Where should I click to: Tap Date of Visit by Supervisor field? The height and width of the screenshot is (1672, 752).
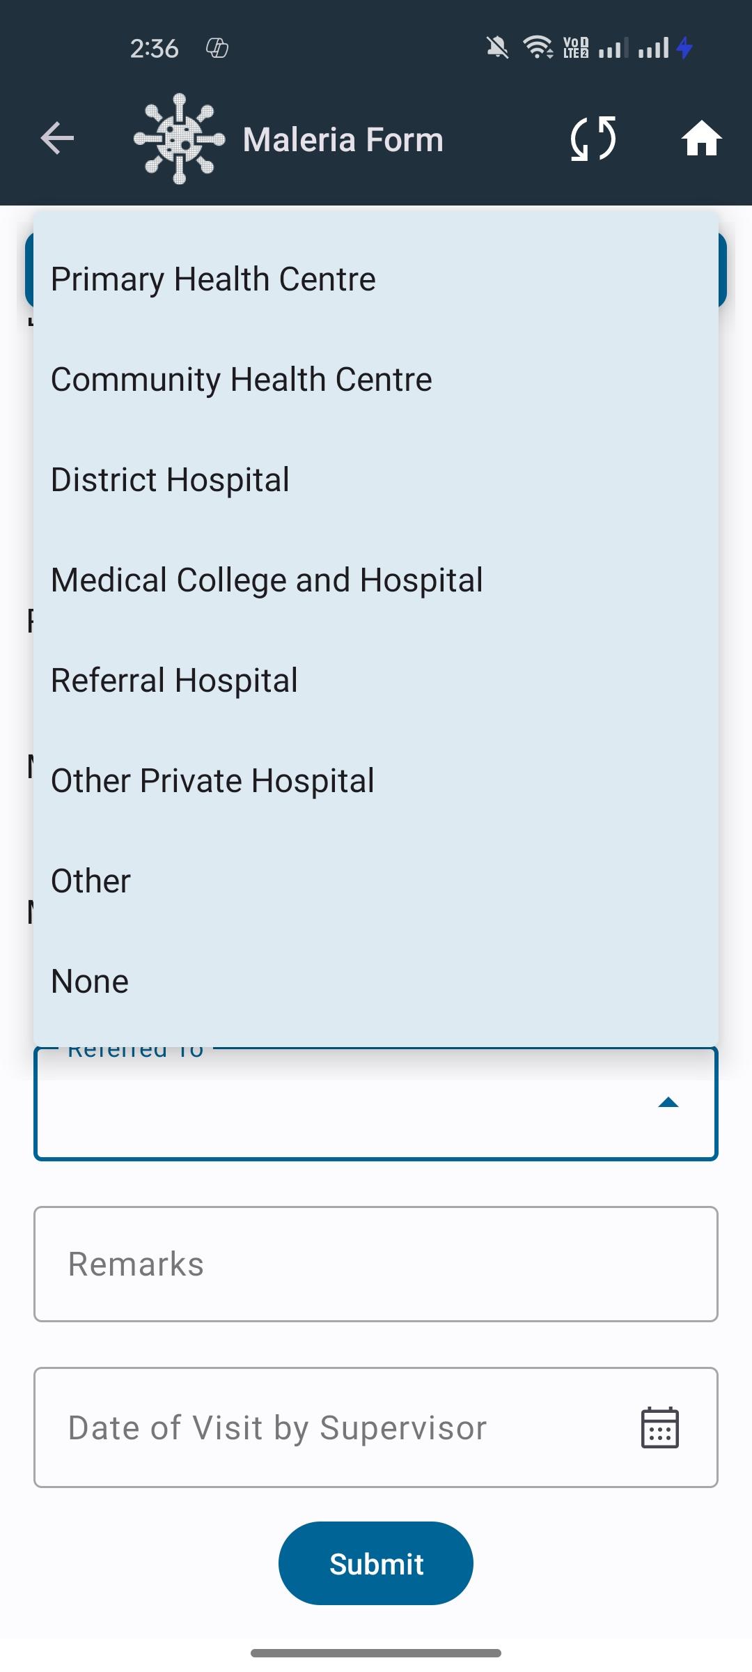click(x=376, y=1427)
